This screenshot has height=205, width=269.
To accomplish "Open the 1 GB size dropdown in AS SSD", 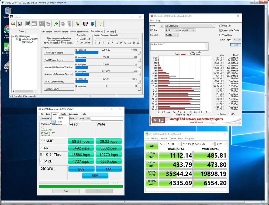I will pyautogui.click(x=84, y=119).
